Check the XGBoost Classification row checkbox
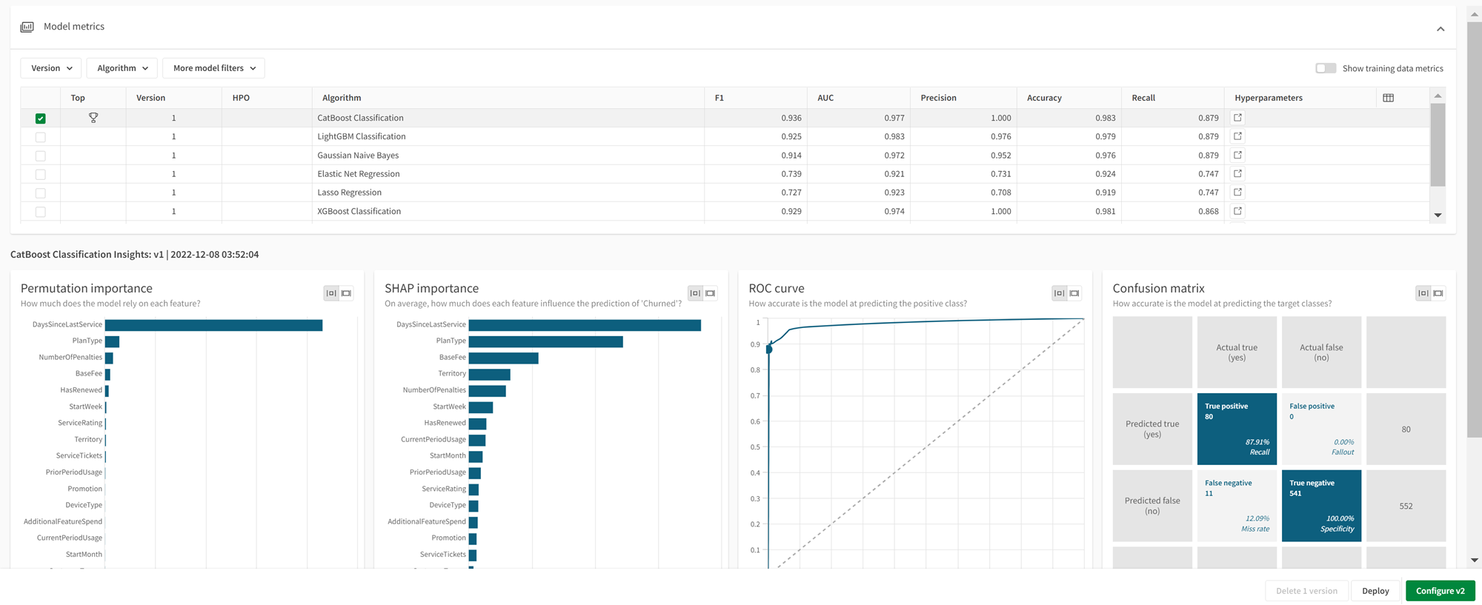The width and height of the screenshot is (1482, 605). click(41, 212)
